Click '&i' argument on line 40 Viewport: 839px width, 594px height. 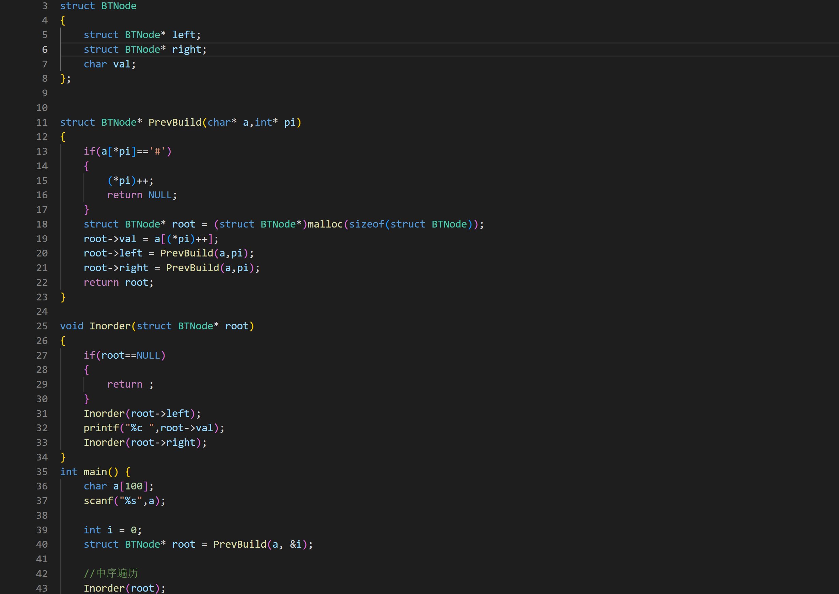coord(296,544)
